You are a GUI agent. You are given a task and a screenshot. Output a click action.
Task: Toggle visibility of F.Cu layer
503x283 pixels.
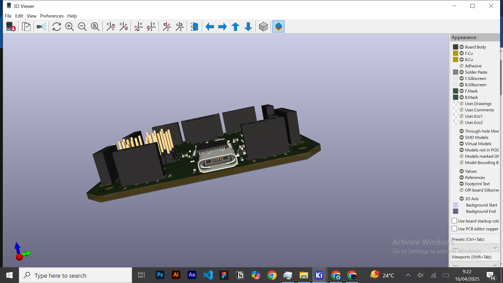pyautogui.click(x=462, y=53)
